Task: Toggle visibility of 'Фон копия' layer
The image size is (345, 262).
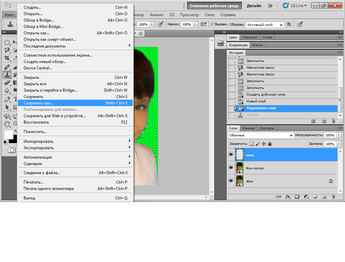Action: click(231, 167)
